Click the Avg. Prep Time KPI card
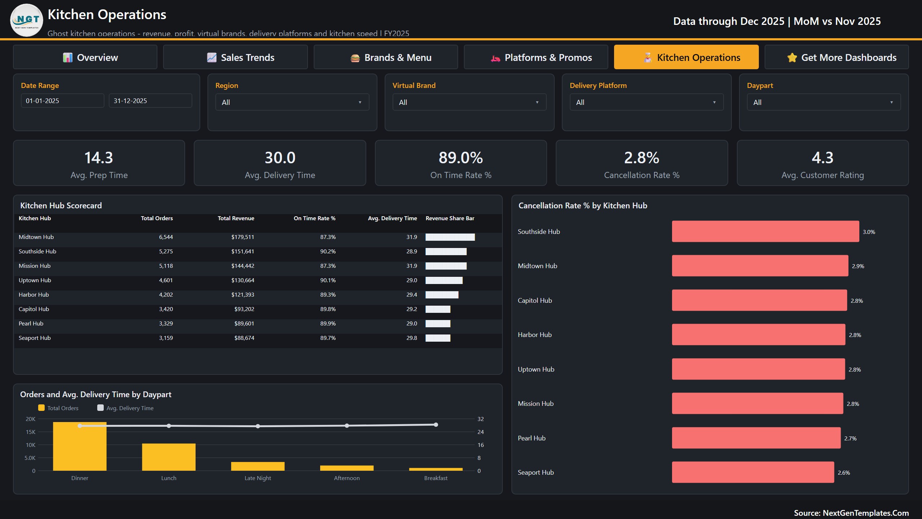This screenshot has width=922, height=519. pos(99,163)
